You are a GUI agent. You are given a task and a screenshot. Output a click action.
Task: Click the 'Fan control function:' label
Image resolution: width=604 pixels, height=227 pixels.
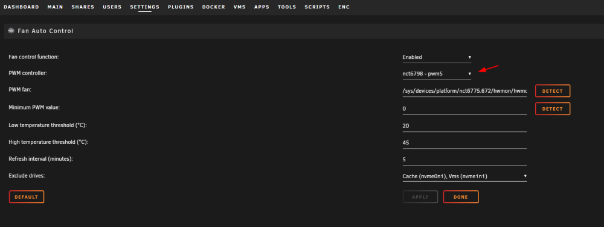pyautogui.click(x=33, y=57)
